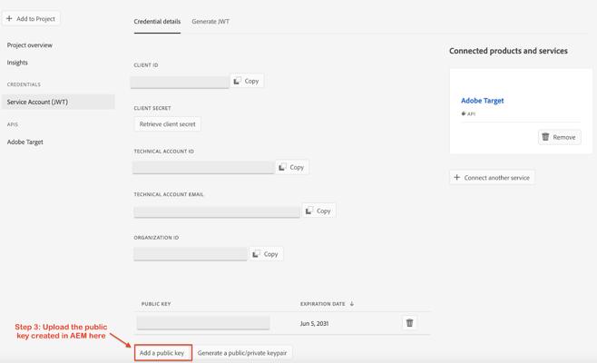Copy the Client ID value
The width and height of the screenshot is (597, 363).
(x=247, y=81)
